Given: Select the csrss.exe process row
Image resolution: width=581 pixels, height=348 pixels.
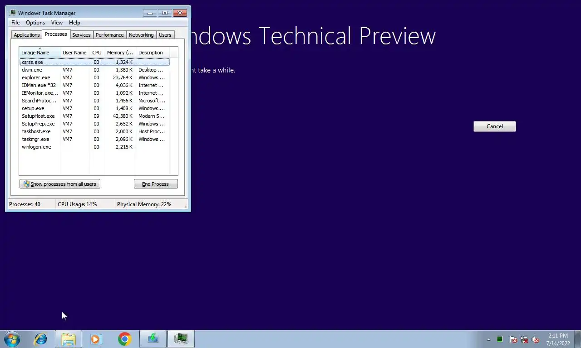Looking at the screenshot, I should click(x=94, y=62).
